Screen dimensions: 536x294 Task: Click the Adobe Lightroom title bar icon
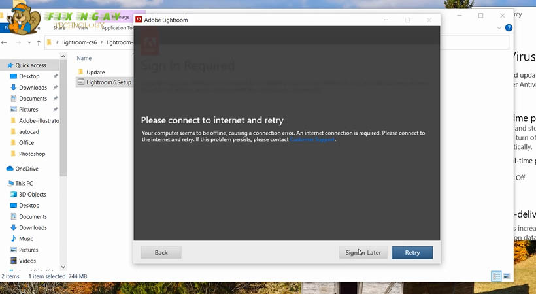139,20
